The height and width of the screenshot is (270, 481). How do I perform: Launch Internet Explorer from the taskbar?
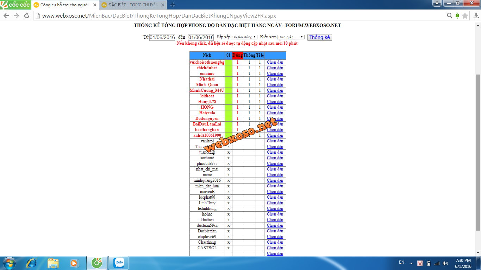coord(32,263)
